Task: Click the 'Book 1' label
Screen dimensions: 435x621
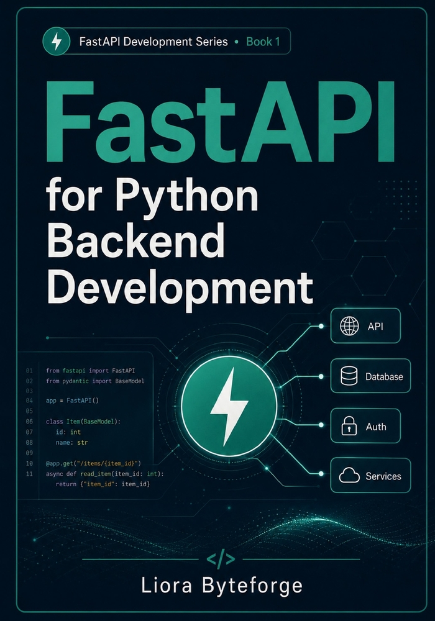Action: 263,42
